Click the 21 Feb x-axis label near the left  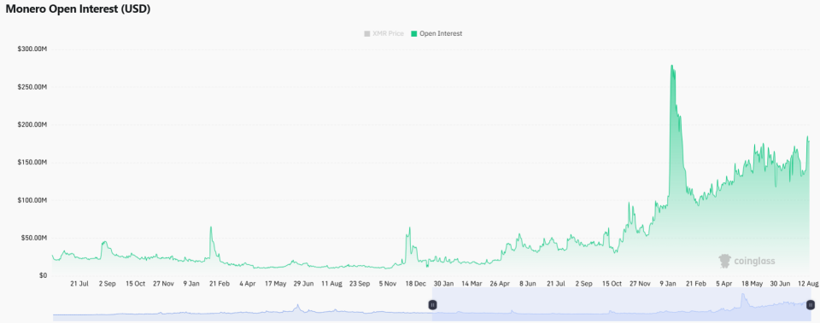[x=220, y=284]
